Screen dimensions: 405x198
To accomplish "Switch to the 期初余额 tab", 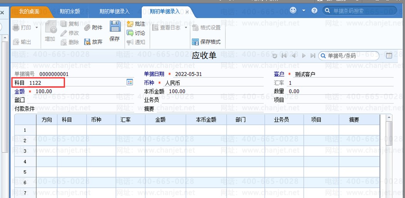I will 70,12.
